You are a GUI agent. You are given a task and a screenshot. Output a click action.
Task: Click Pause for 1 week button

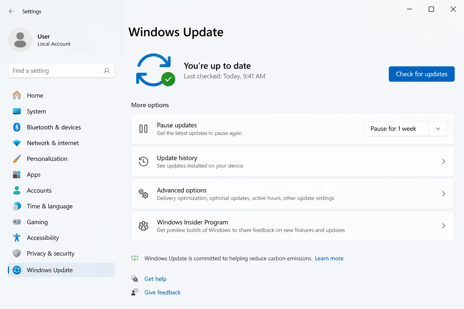pos(397,129)
